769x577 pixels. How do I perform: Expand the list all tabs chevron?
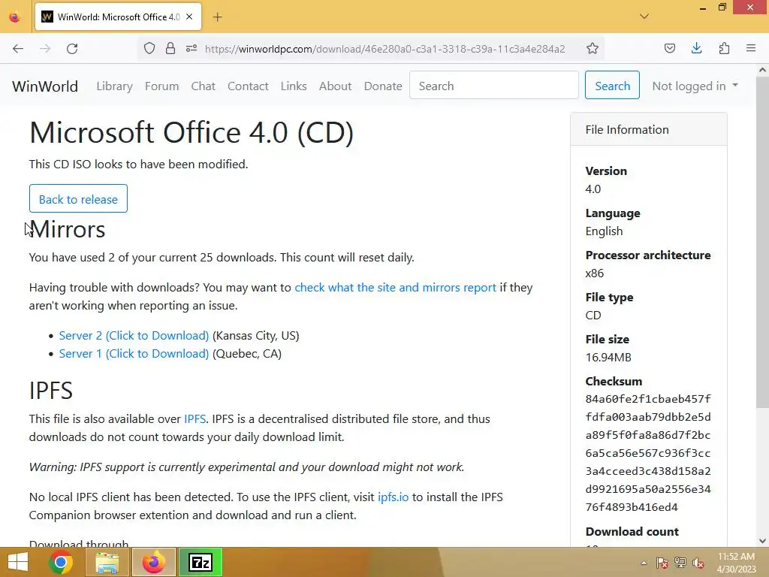pos(644,17)
